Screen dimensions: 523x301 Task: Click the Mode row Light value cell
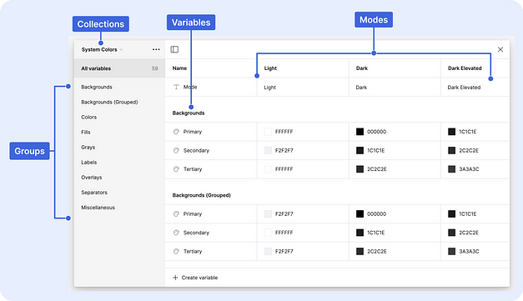[303, 88]
